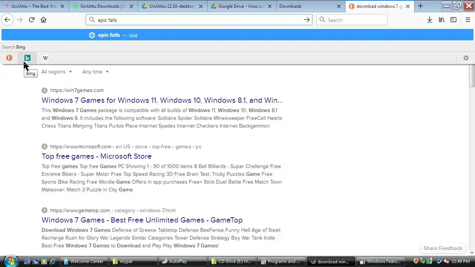Viewport: 475px width, 267px height.
Task: Click the win7games.com result favicon
Action: pyautogui.click(x=45, y=90)
